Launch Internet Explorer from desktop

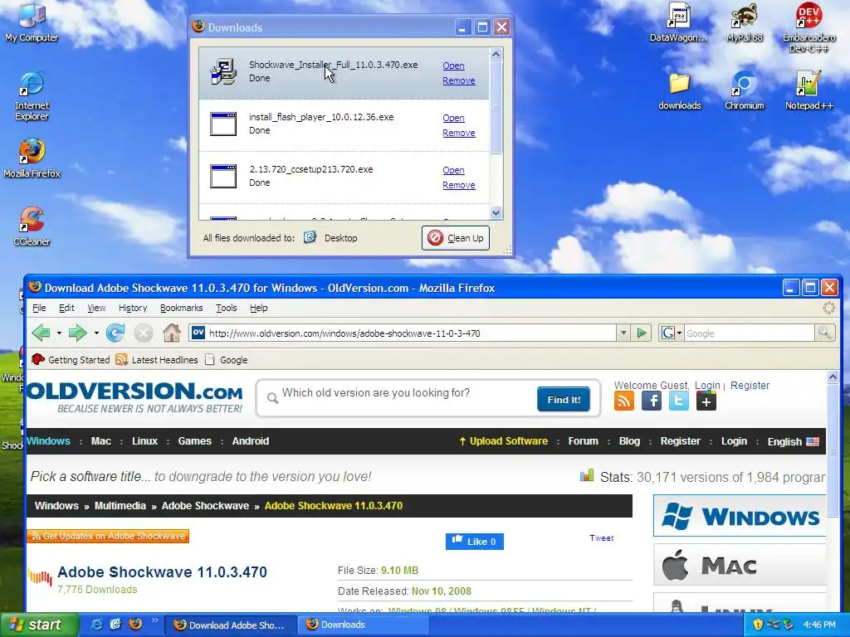32,96
